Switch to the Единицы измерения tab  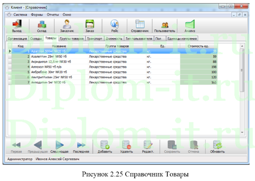click(182, 39)
